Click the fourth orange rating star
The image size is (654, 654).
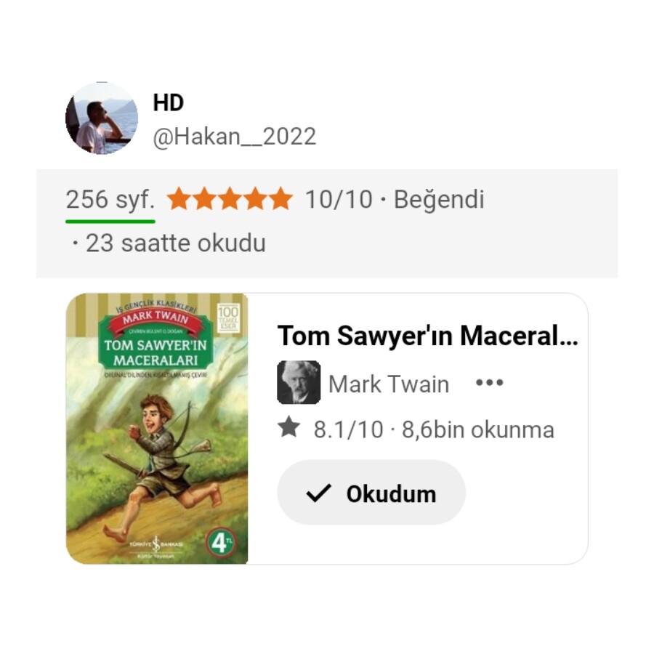click(x=256, y=198)
